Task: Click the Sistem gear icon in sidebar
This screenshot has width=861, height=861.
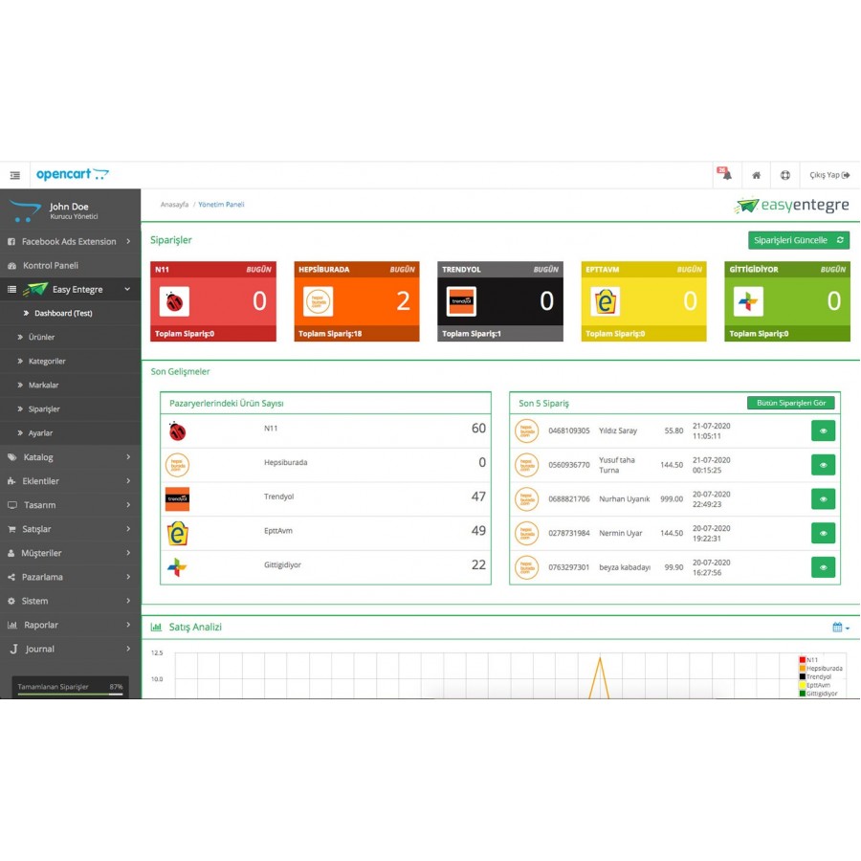Action: click(x=11, y=601)
